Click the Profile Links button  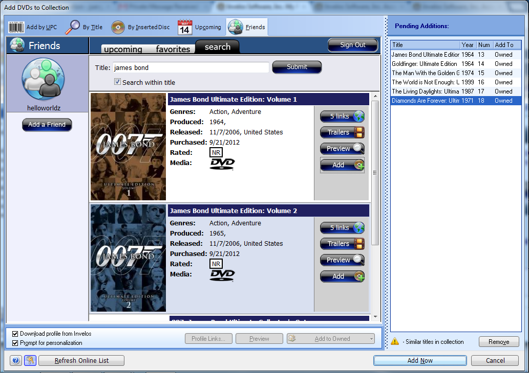point(208,339)
